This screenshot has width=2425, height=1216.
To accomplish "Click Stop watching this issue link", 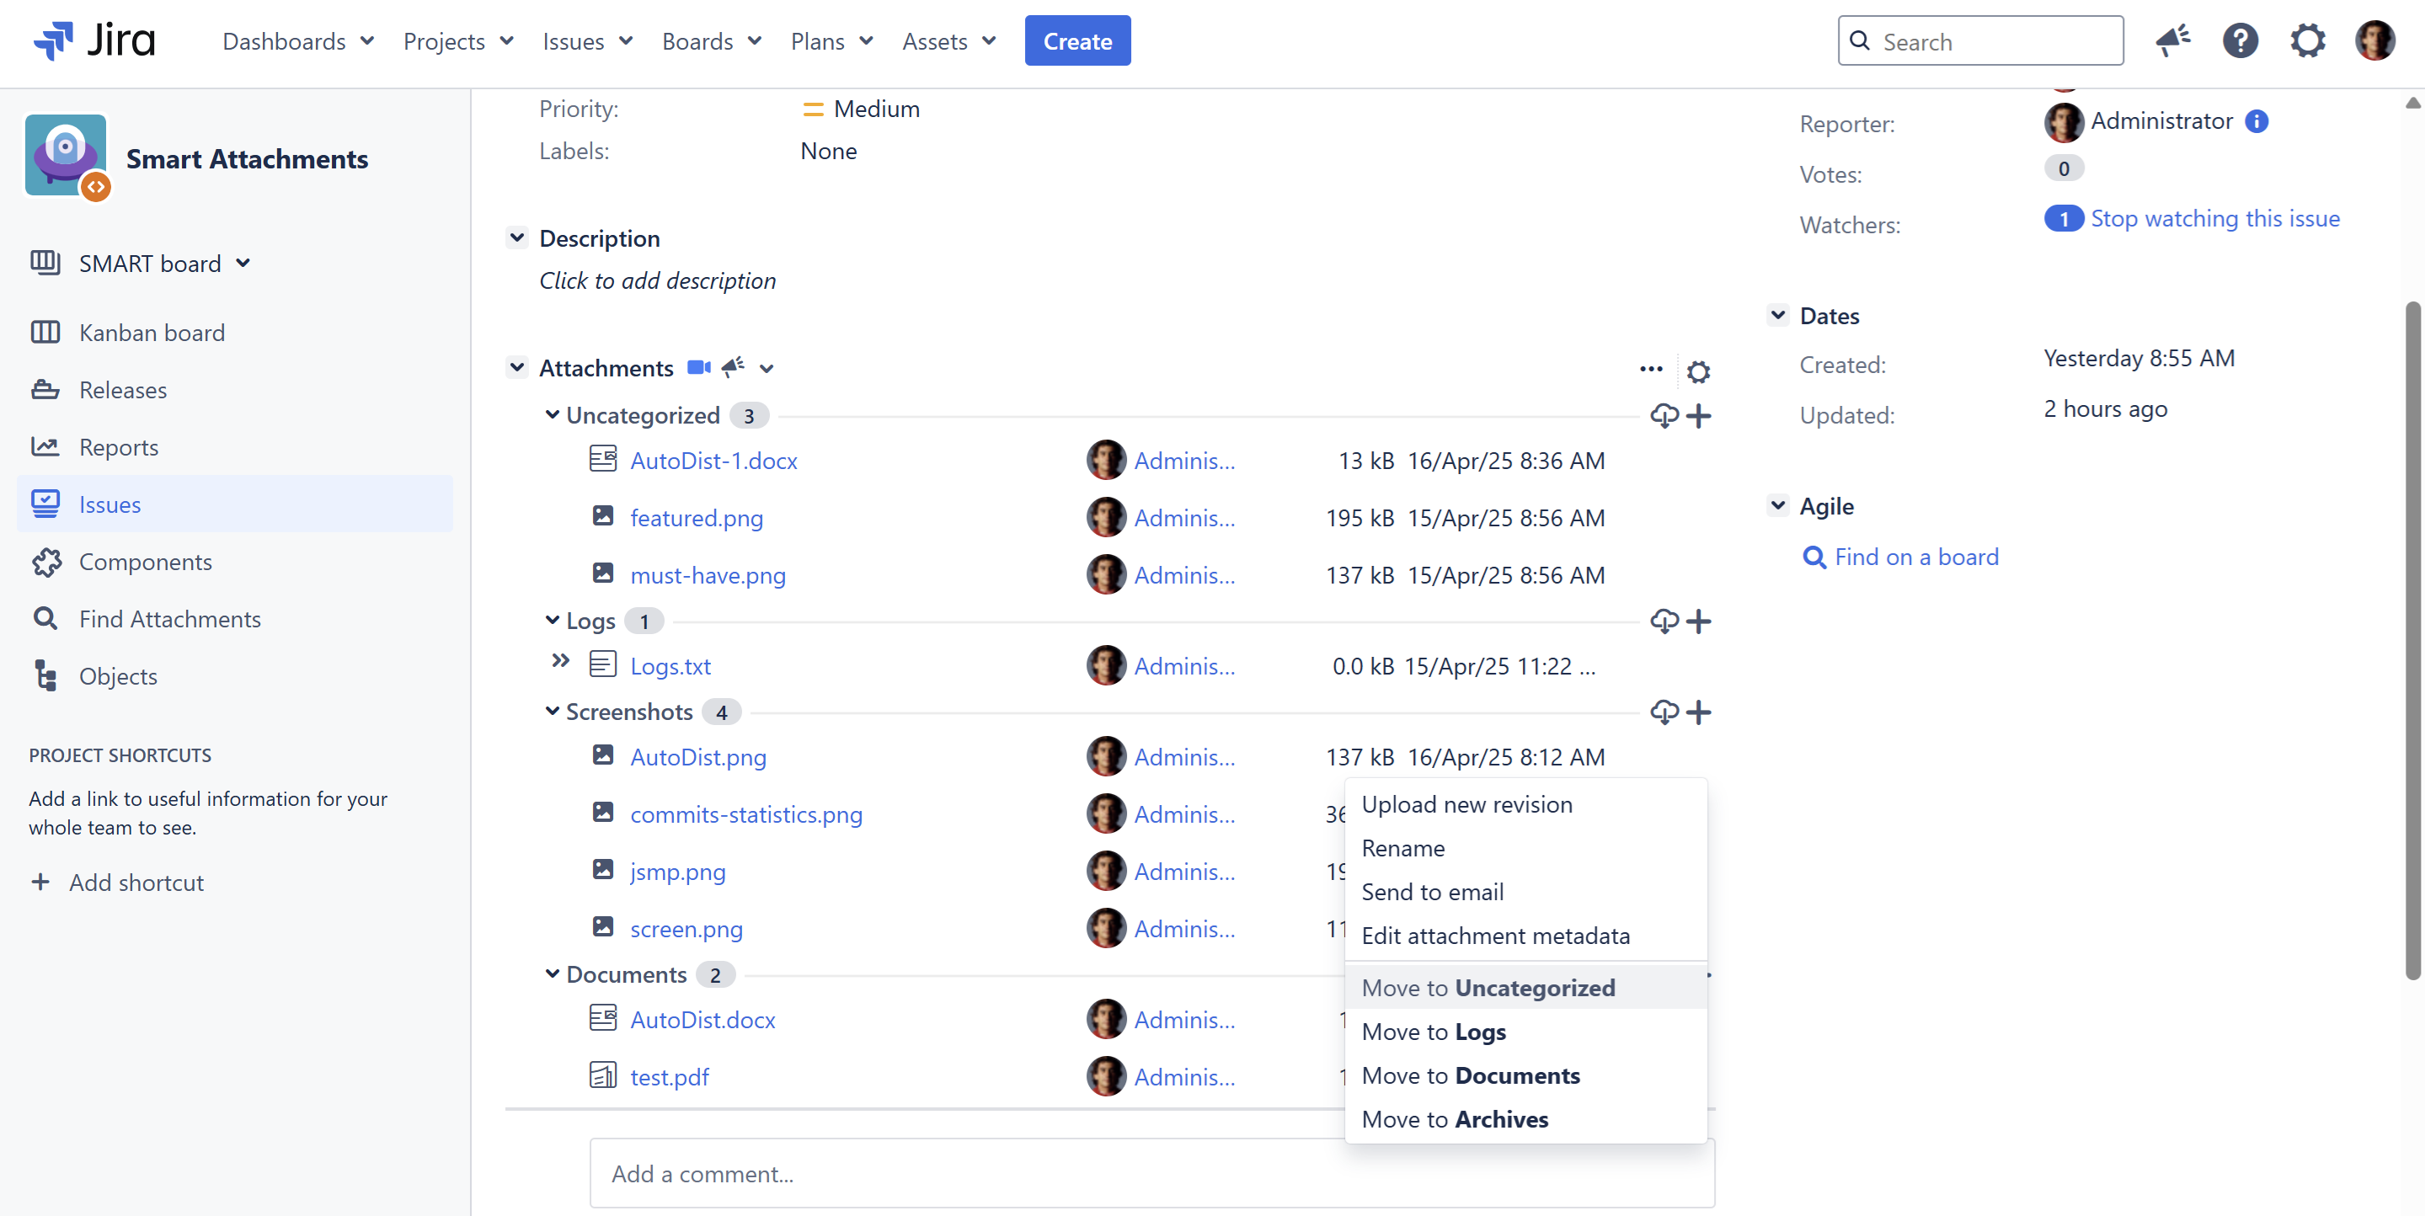I will [x=2214, y=218].
